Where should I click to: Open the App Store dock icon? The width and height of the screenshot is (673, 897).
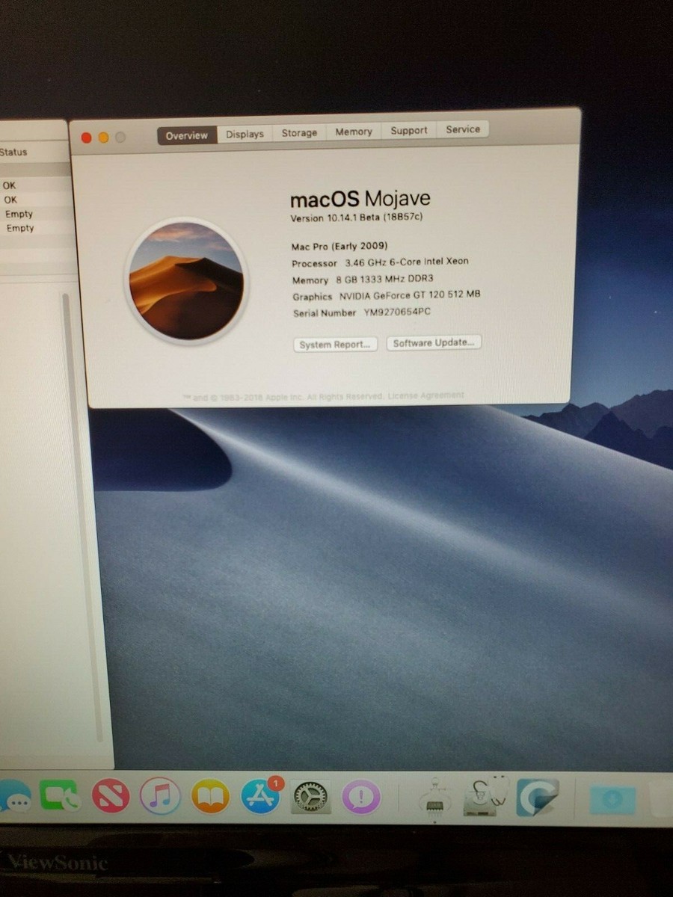tap(261, 795)
